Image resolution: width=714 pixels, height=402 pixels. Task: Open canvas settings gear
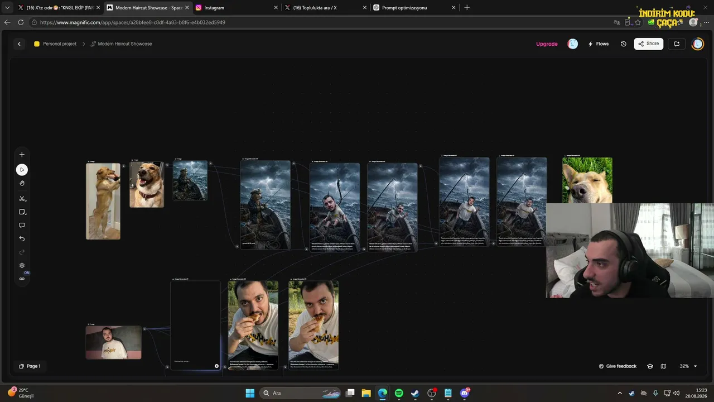(22, 266)
